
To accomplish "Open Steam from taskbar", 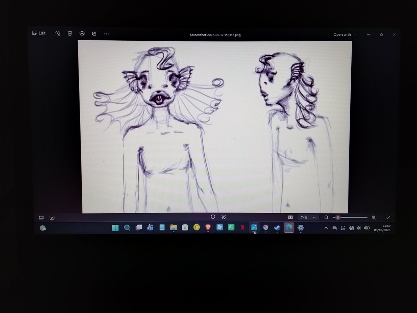I will [277, 228].
